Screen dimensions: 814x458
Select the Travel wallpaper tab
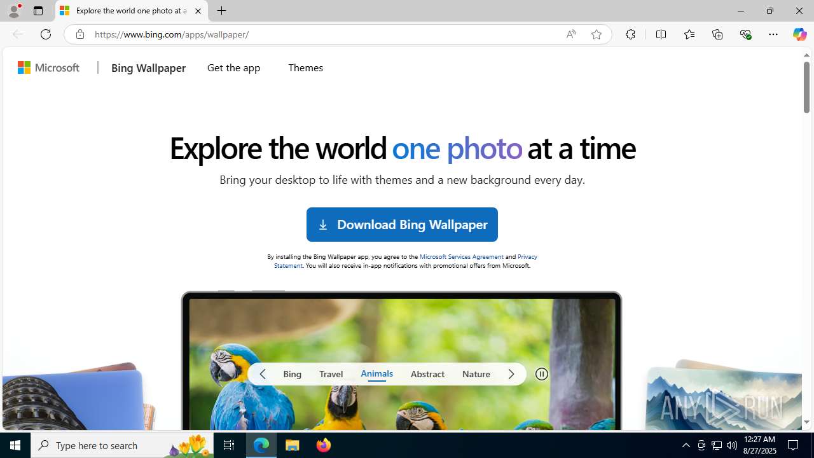[x=331, y=374]
